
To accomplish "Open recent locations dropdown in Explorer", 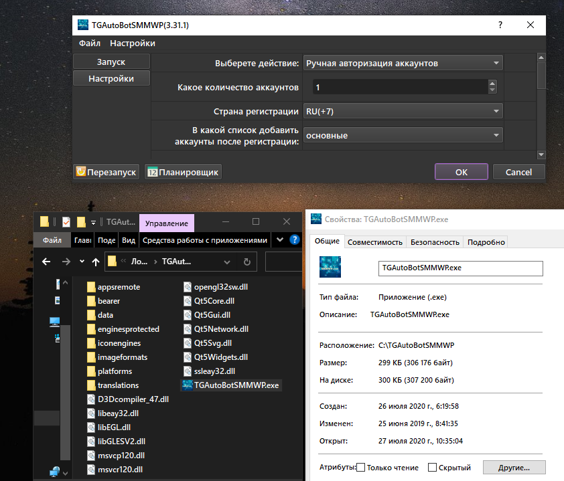I will pyautogui.click(x=82, y=262).
